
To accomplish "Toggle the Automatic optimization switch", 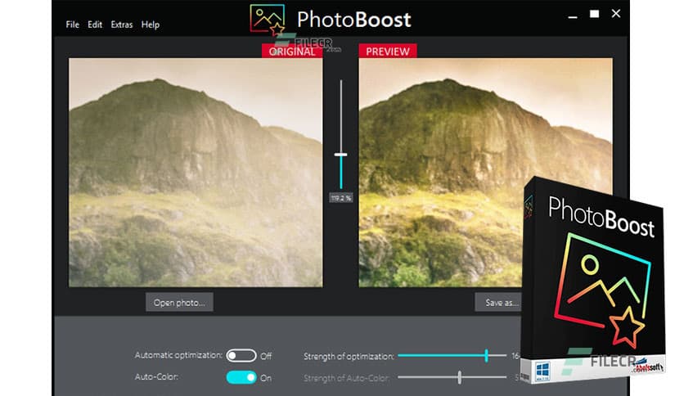I will (x=241, y=356).
